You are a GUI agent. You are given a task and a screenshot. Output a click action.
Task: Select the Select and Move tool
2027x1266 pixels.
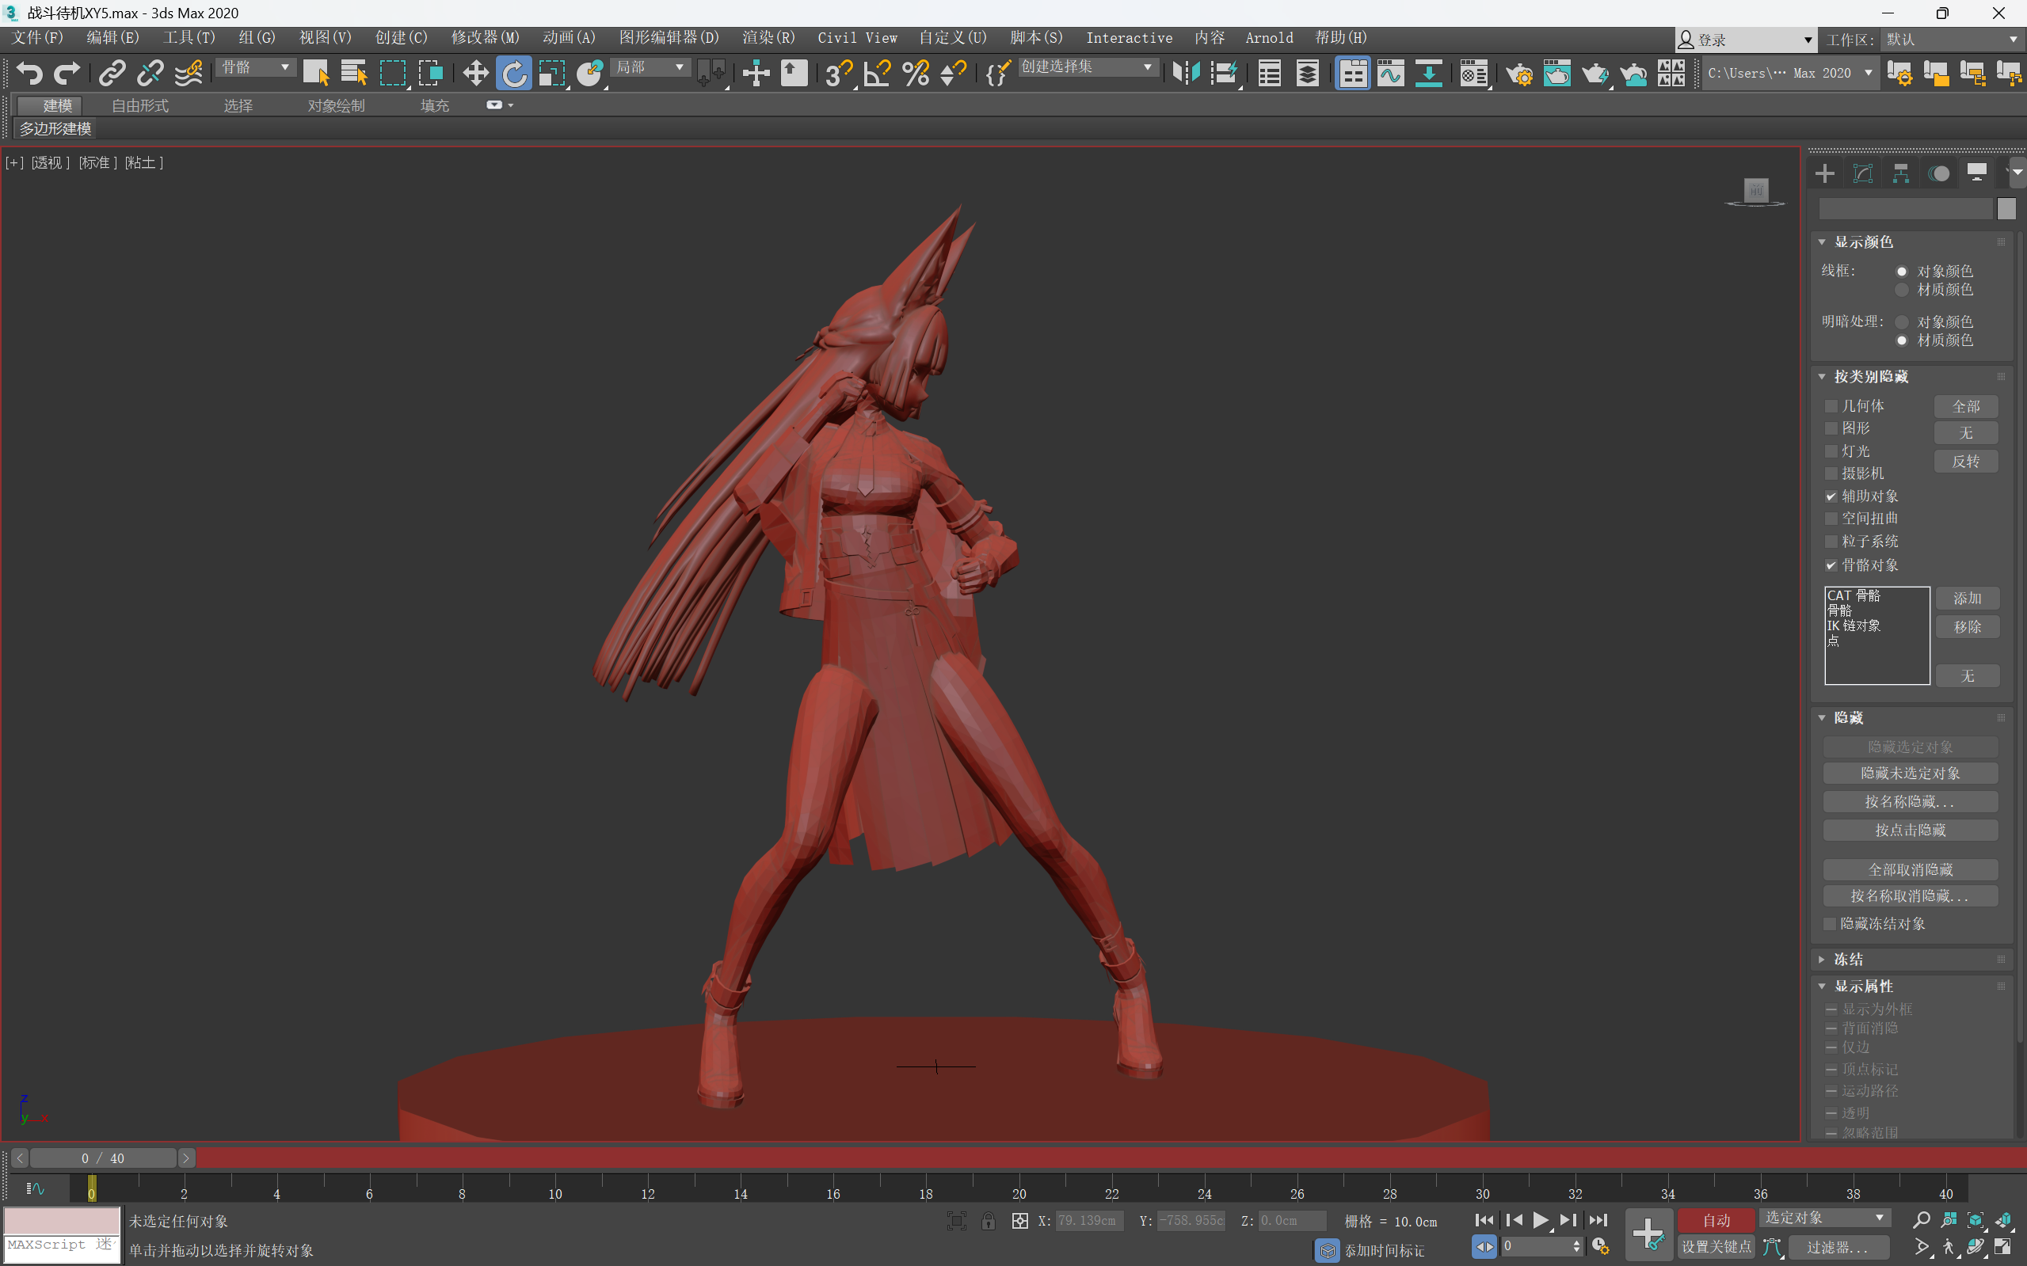[x=475, y=74]
